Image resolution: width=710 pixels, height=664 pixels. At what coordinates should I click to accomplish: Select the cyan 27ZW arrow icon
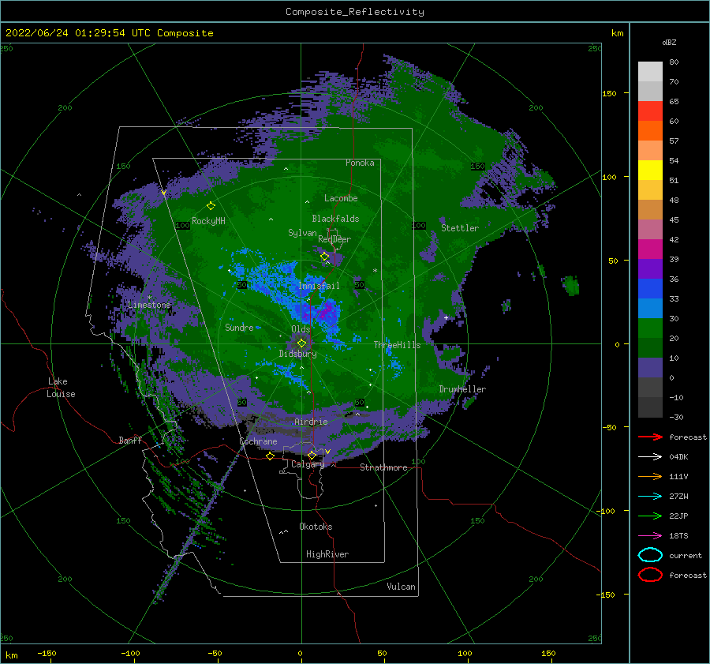[x=650, y=497]
